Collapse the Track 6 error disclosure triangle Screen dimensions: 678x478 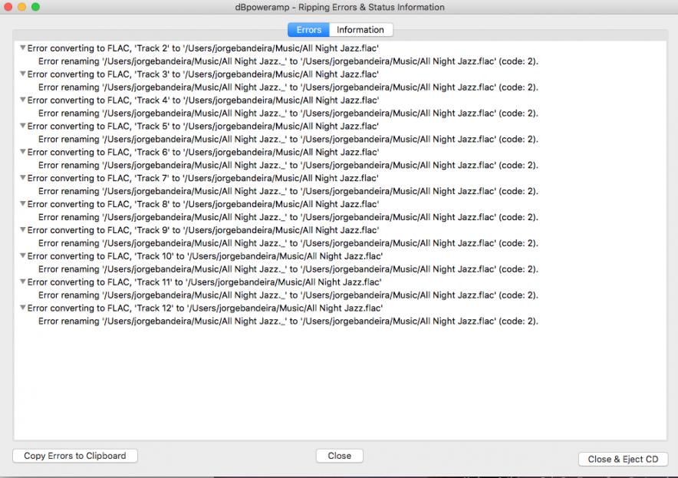22,153
